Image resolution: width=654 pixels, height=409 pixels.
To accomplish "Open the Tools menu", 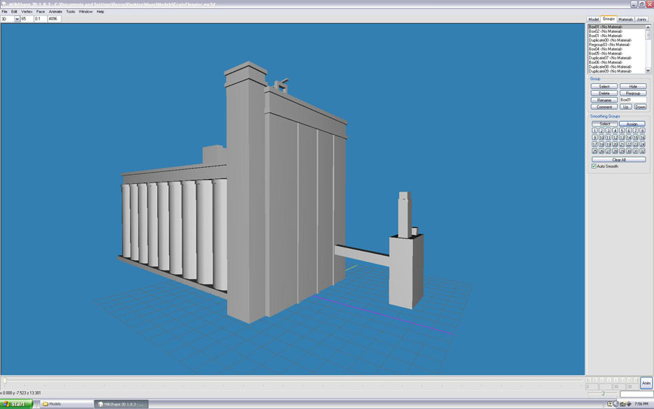I will click(x=71, y=12).
